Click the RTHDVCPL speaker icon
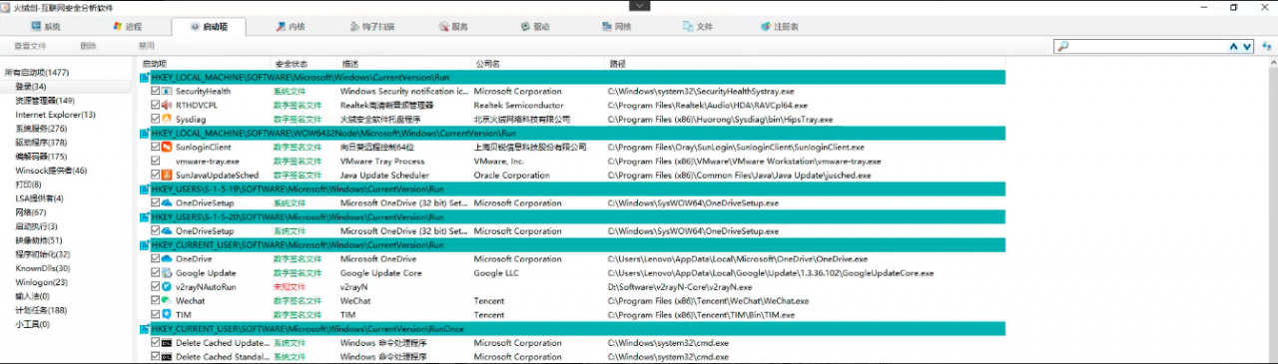This screenshot has width=1278, height=364. (x=167, y=105)
